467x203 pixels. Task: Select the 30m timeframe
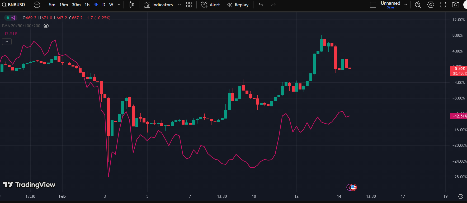pyautogui.click(x=76, y=5)
